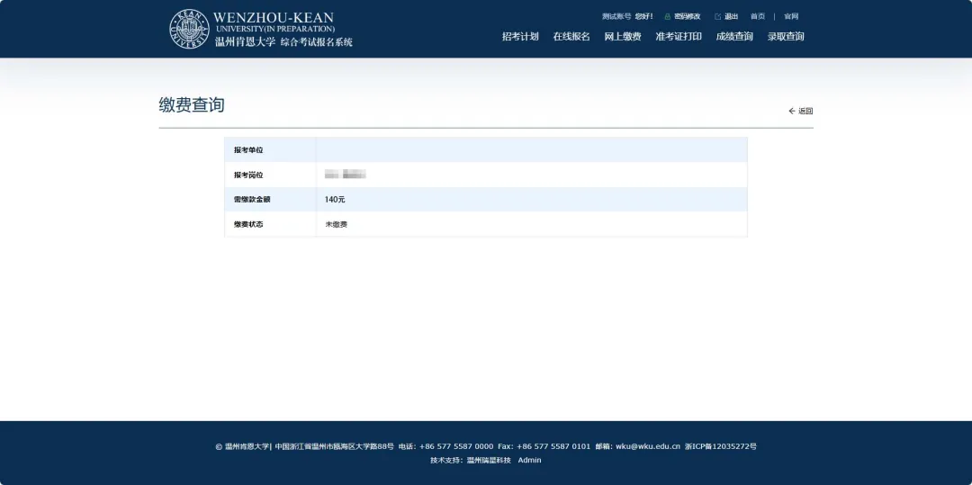Screen dimensions: 972x485
Task: Open the 成绩查询 menu item
Action: 734,37
